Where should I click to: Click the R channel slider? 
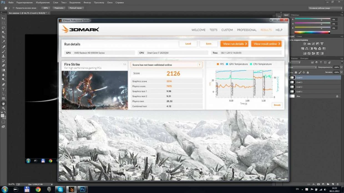[312, 19]
